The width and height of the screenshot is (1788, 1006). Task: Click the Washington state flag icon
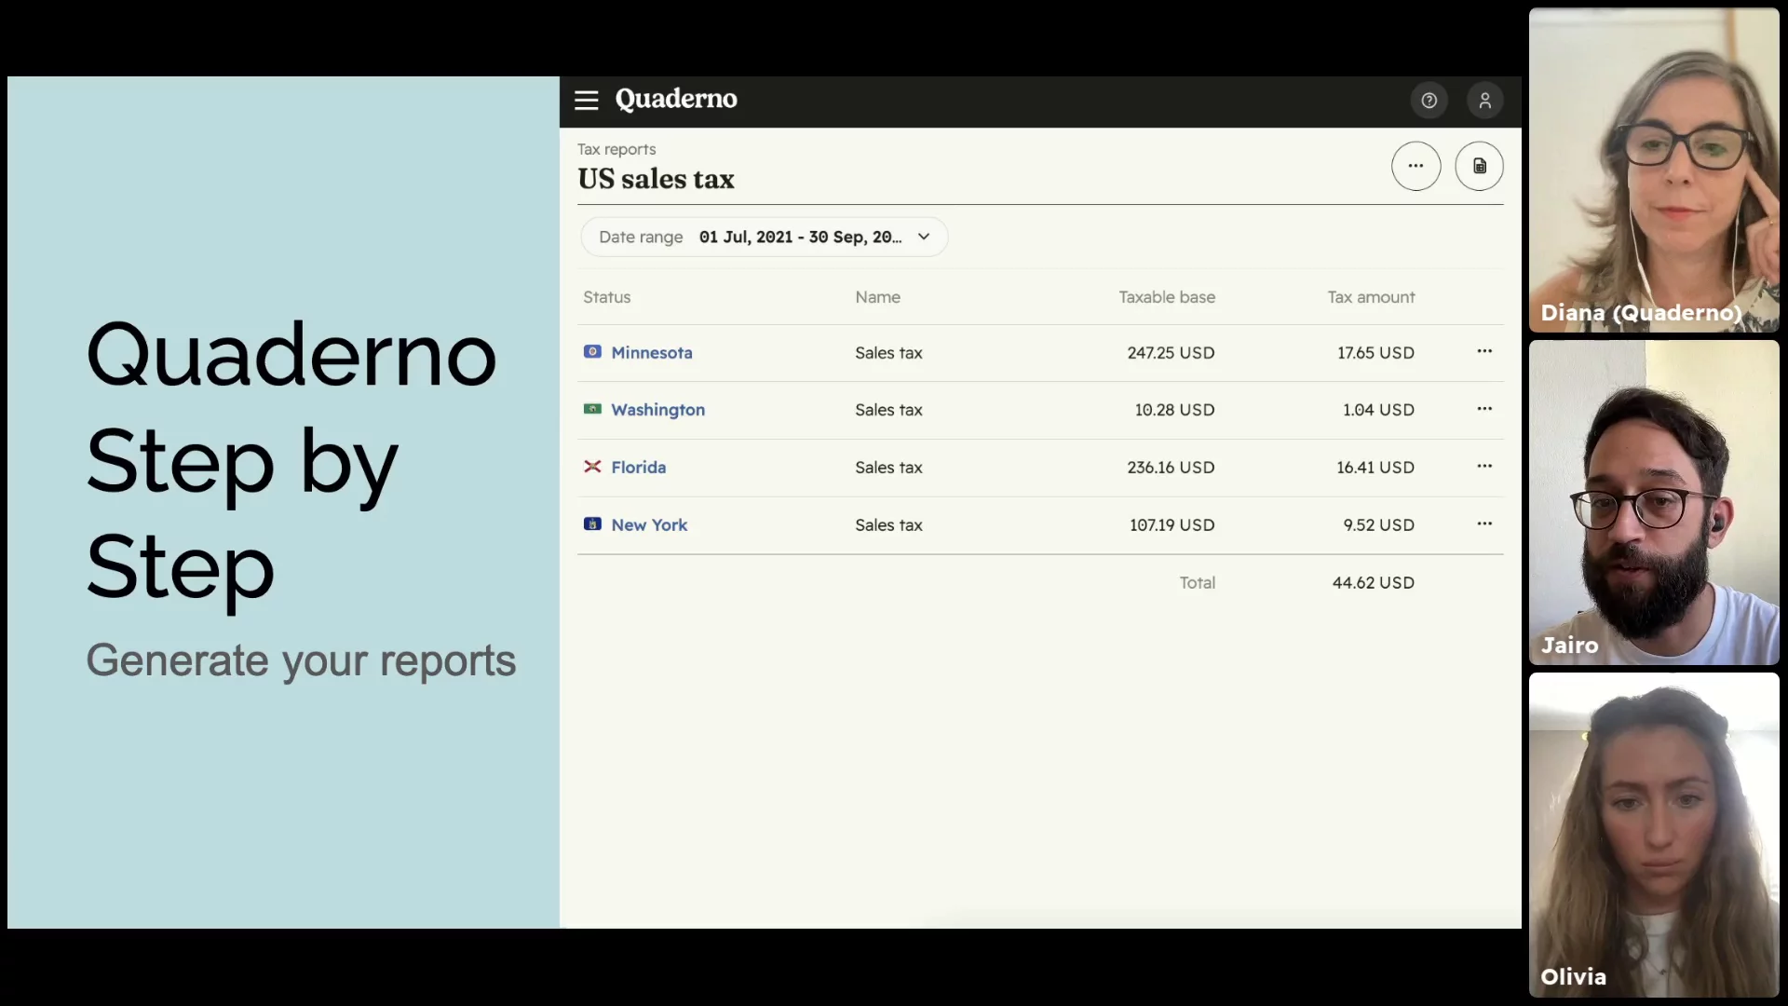[592, 409]
